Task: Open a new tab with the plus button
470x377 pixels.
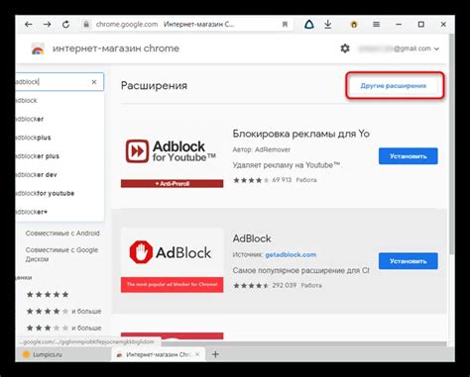Action: coord(215,354)
